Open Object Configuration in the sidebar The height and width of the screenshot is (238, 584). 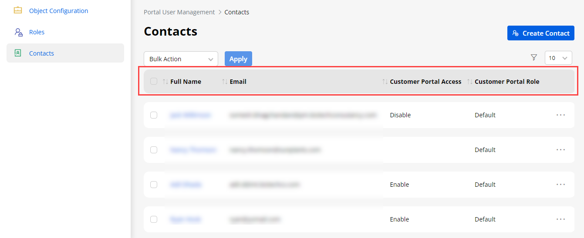(x=58, y=11)
